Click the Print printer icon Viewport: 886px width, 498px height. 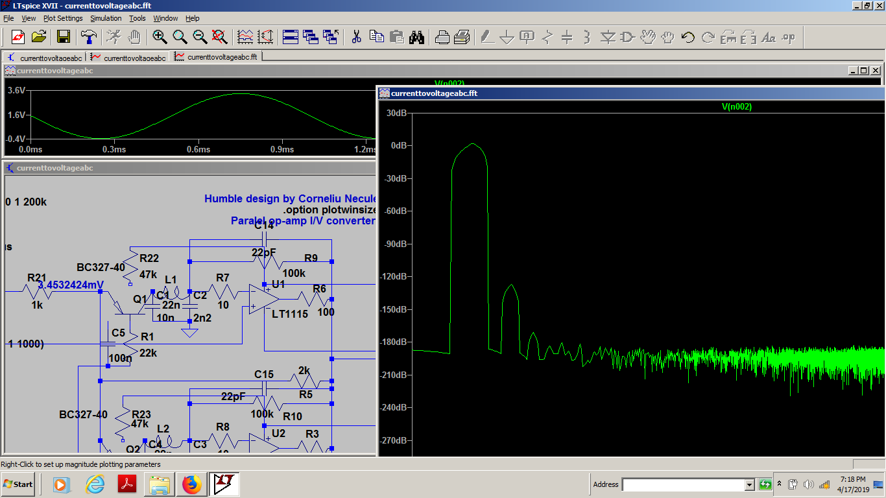(x=462, y=37)
